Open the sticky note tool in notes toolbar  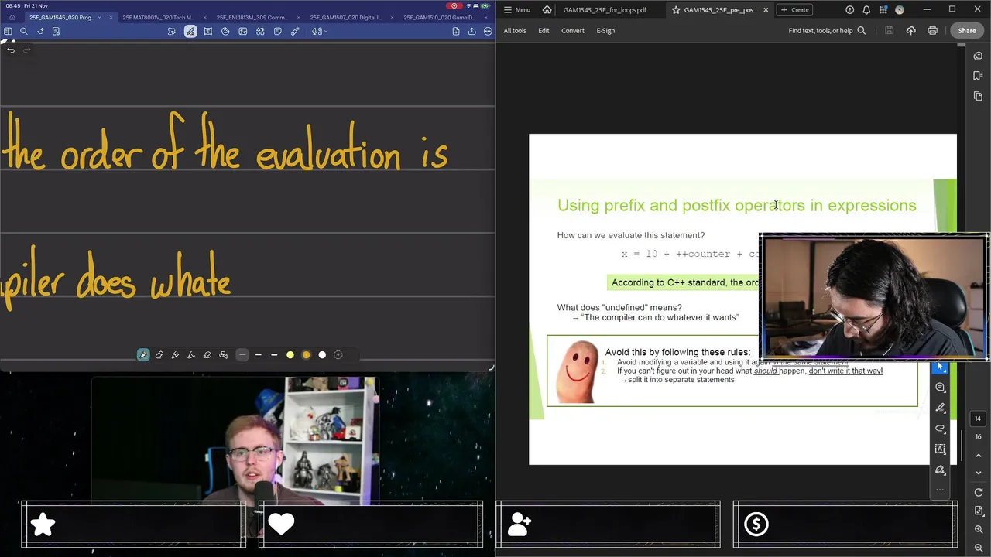277,31
